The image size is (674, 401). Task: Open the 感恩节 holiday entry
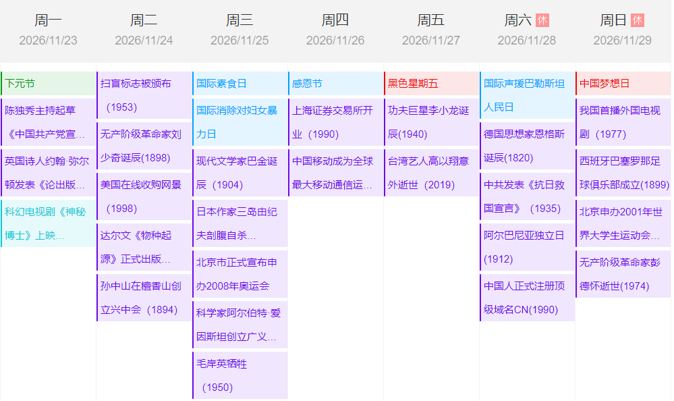(x=335, y=84)
